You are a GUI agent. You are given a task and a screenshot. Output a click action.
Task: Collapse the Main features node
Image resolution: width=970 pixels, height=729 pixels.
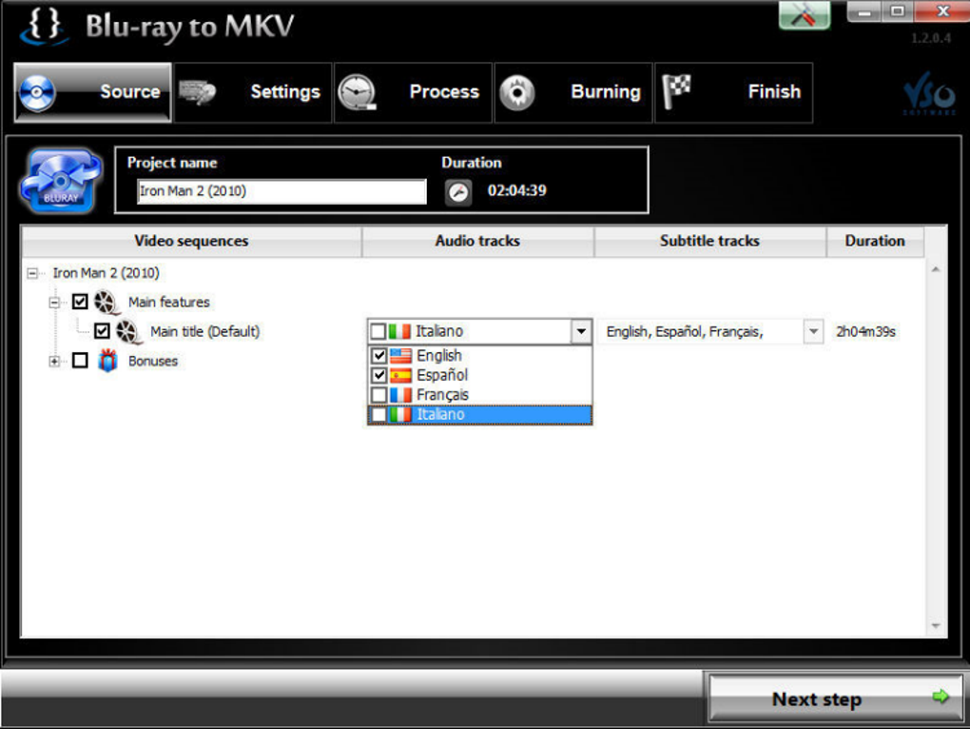54,302
